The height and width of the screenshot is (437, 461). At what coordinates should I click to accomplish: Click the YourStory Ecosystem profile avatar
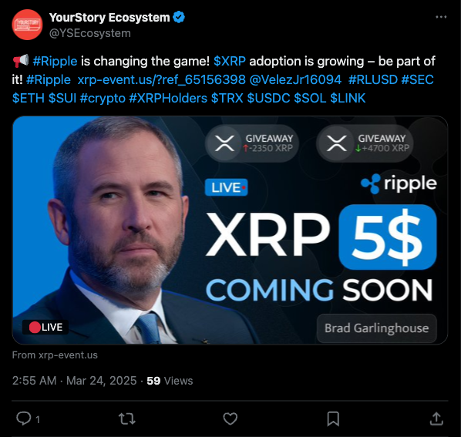click(27, 25)
